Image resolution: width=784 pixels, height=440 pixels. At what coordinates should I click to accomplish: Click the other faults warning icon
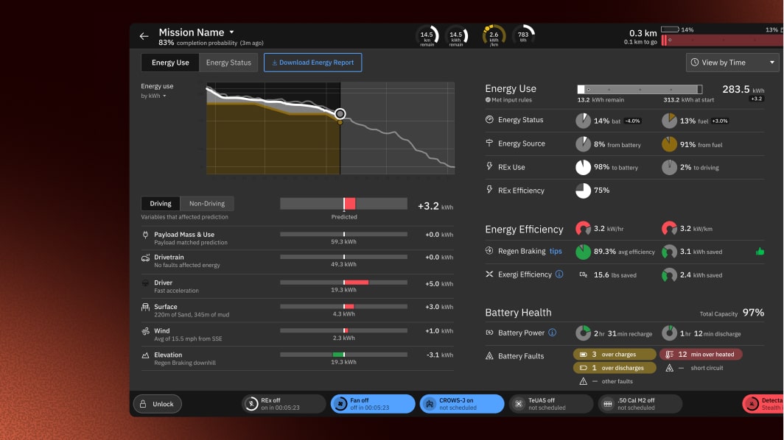(x=583, y=382)
